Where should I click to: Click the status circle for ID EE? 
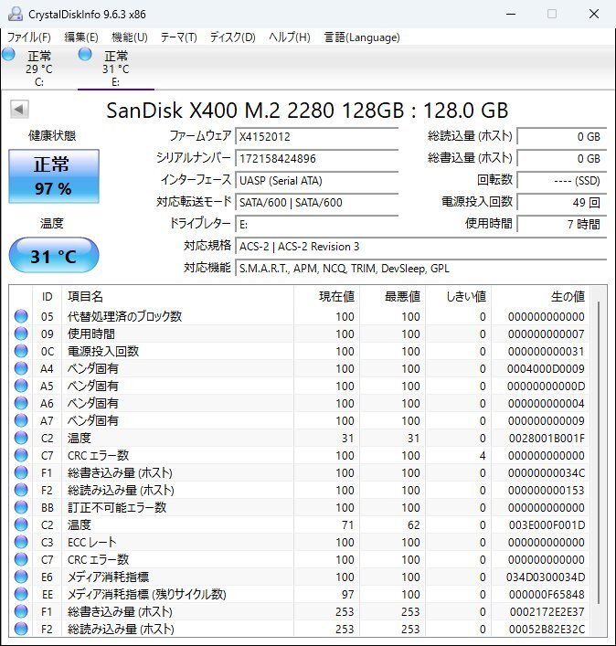(x=21, y=594)
